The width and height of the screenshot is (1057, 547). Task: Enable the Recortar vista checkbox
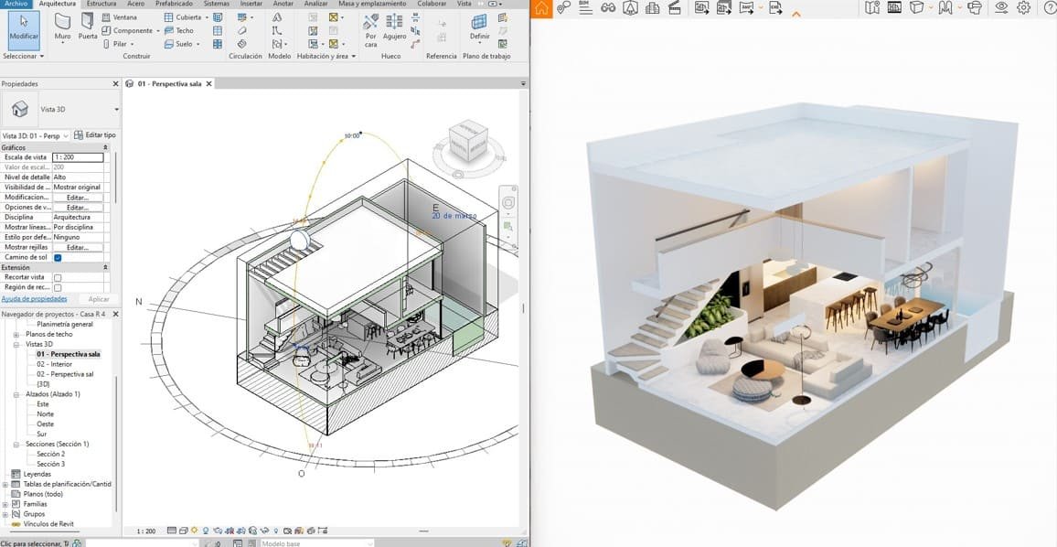click(57, 276)
